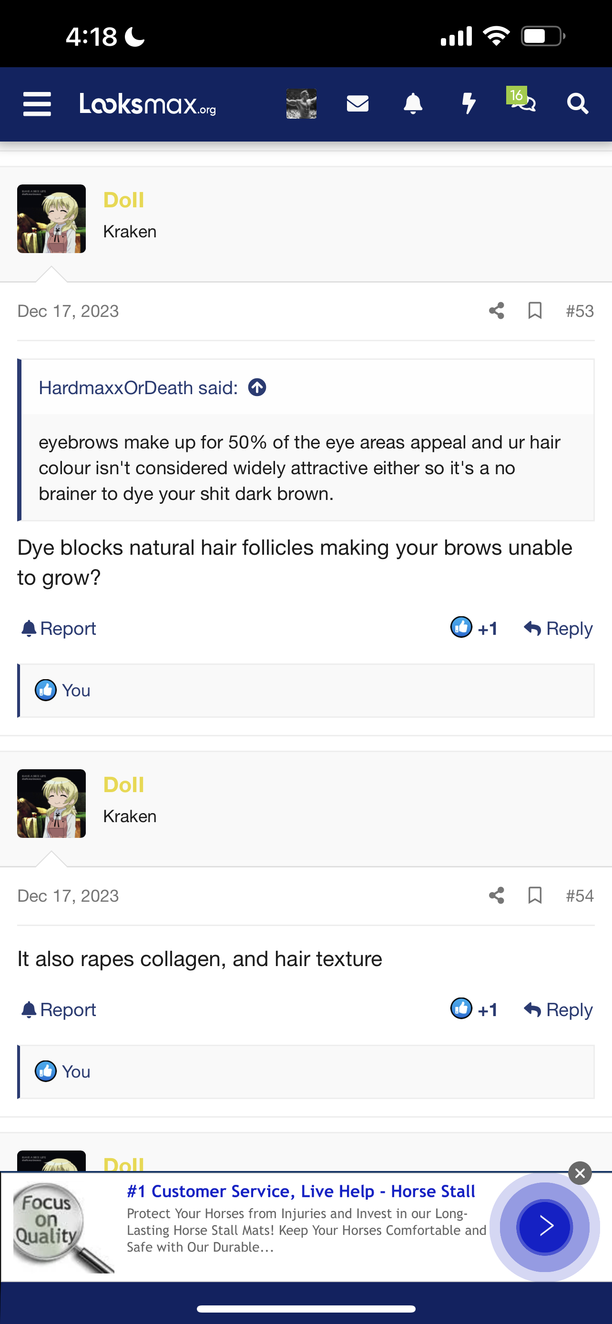
Task: Go to Looksmax.org home logo
Action: click(147, 104)
